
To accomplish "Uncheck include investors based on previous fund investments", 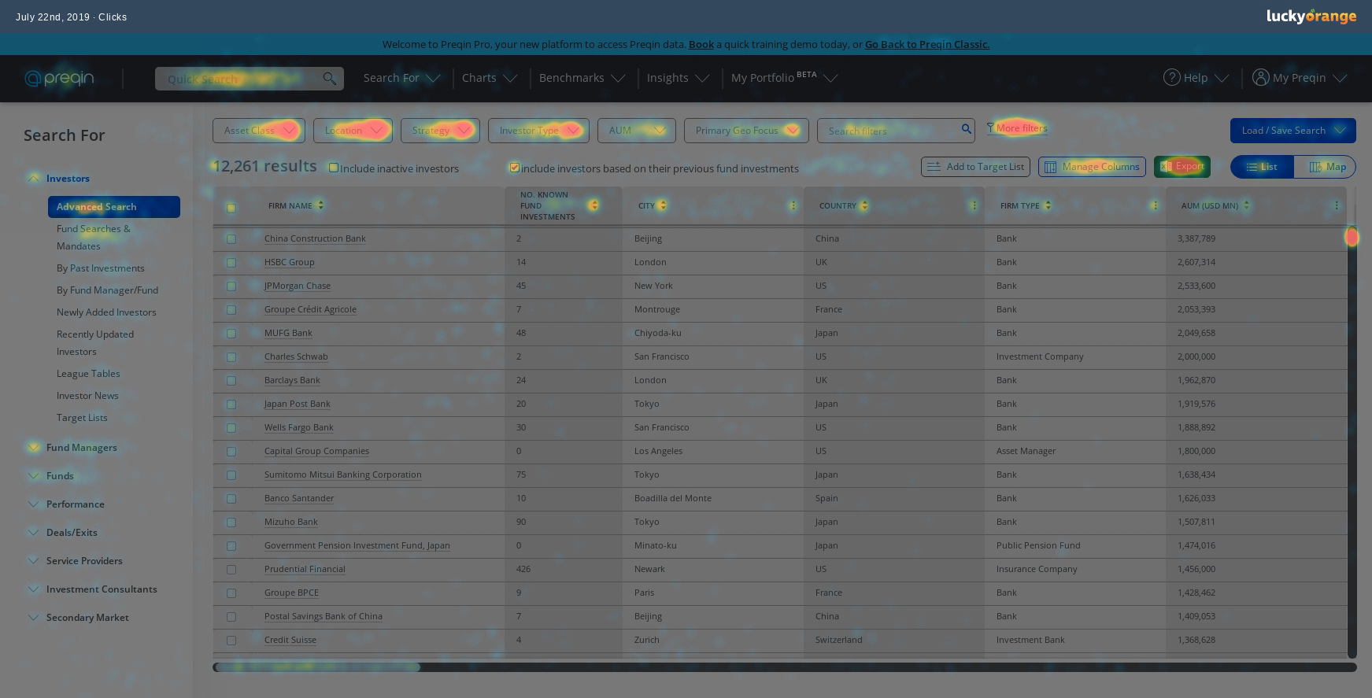I will click(514, 168).
